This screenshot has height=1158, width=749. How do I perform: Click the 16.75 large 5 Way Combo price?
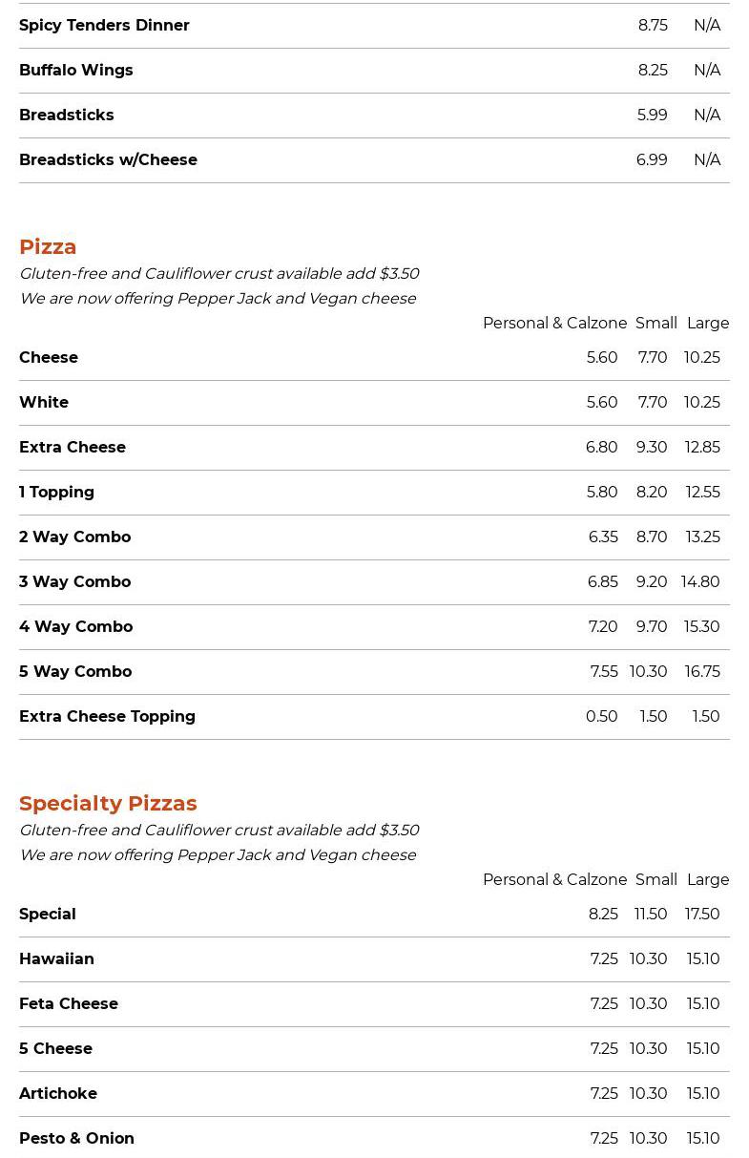click(x=702, y=671)
